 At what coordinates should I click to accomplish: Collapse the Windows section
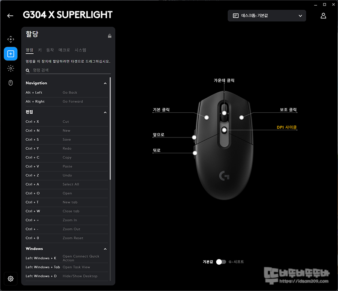point(105,249)
